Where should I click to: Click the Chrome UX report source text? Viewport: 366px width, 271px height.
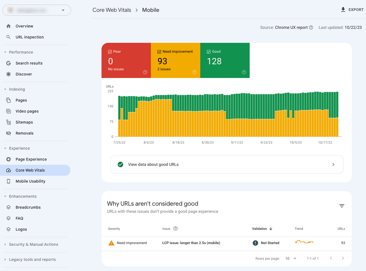tap(291, 27)
